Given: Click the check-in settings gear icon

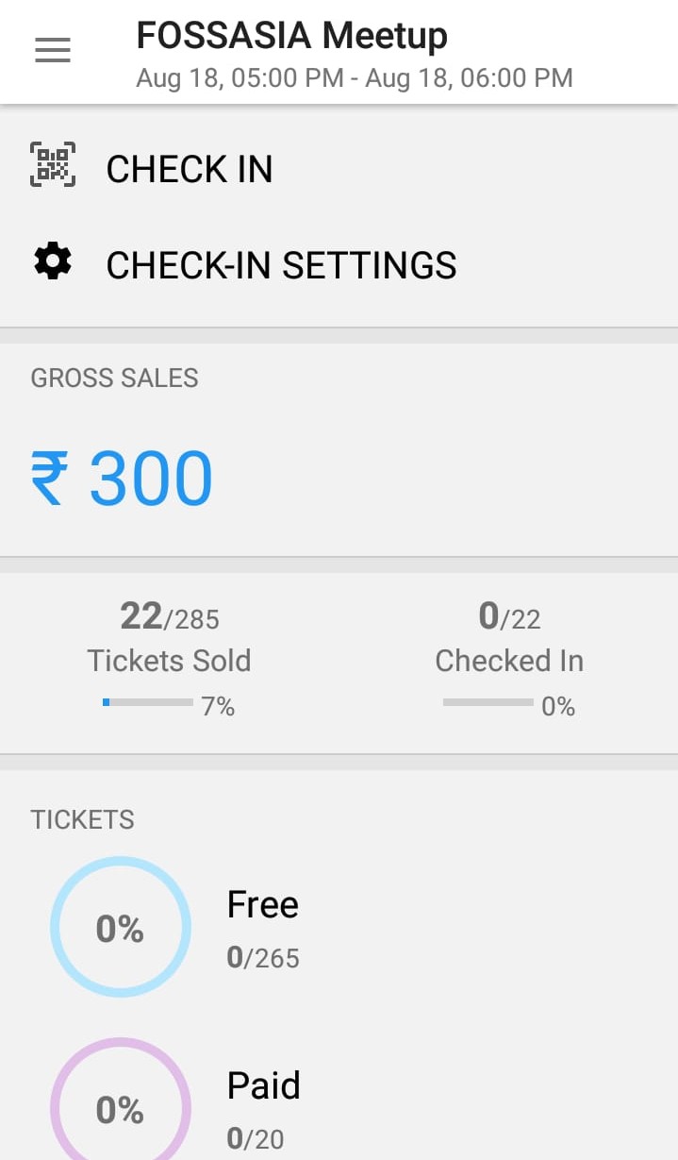Looking at the screenshot, I should [53, 261].
